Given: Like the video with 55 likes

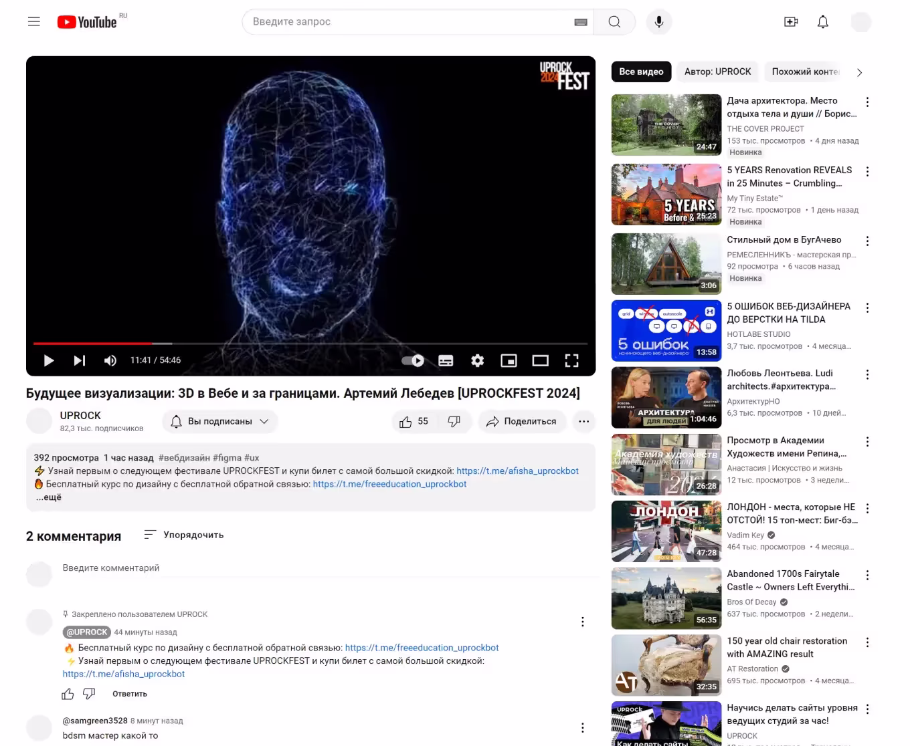Looking at the screenshot, I should [414, 422].
